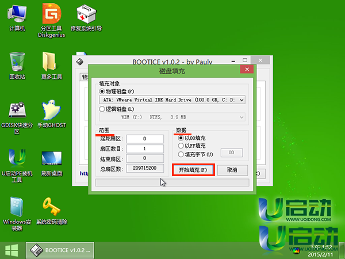Click the 结束扇区 field
Viewport: 345px width, 259px height.
click(x=145, y=158)
